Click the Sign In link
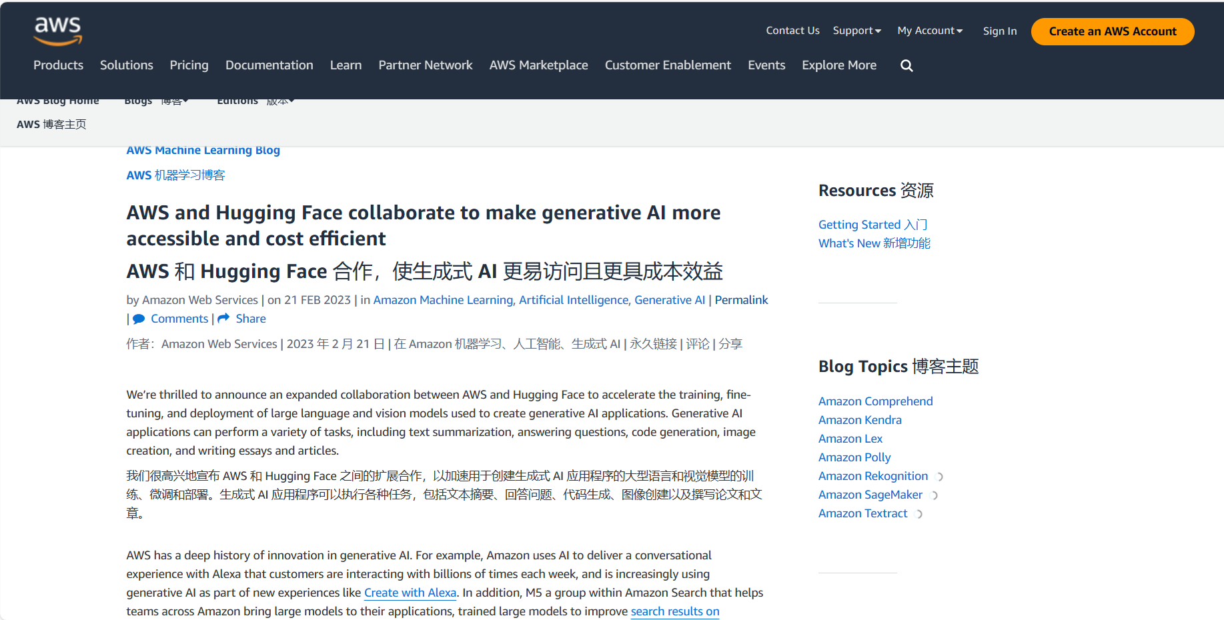 pos(1000,31)
